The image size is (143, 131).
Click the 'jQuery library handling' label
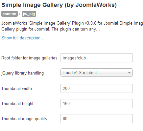[22, 73]
